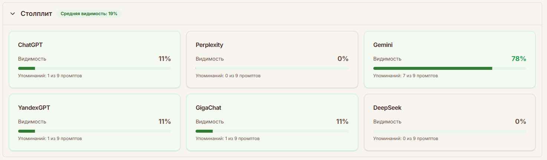Click the Gemini visibility progress bar

tap(449, 68)
